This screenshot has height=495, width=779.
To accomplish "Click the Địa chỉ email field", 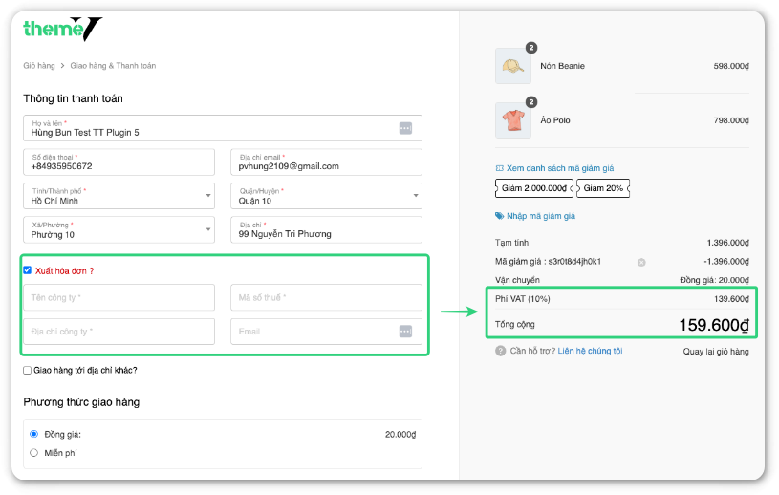I will coord(326,161).
